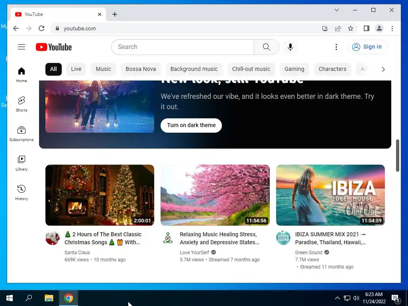The width and height of the screenshot is (408, 306).
Task: Open Library in the sidebar
Action: [22, 163]
